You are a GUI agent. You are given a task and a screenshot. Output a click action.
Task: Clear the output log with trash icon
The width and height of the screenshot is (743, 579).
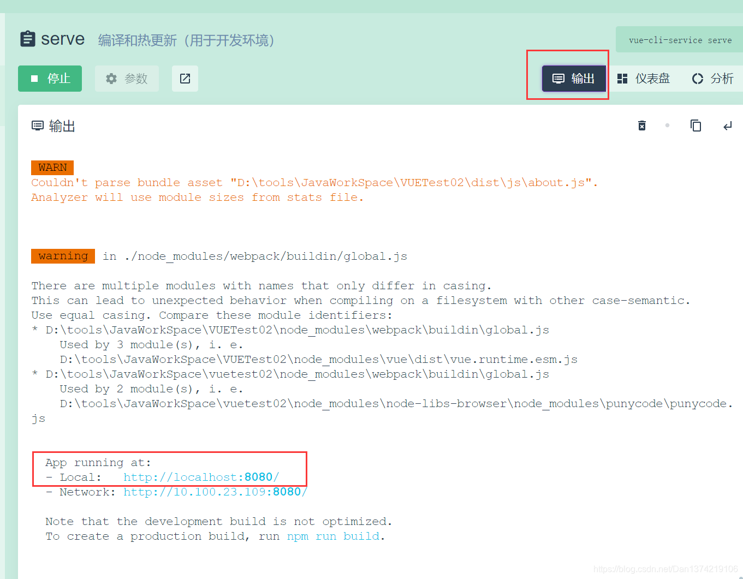tap(641, 126)
